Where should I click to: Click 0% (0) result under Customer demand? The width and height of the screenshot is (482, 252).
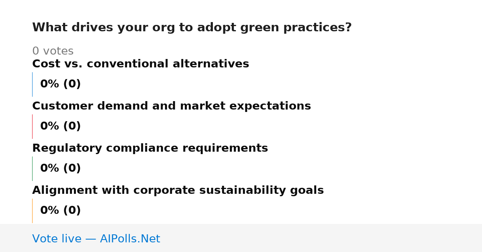click(x=61, y=126)
